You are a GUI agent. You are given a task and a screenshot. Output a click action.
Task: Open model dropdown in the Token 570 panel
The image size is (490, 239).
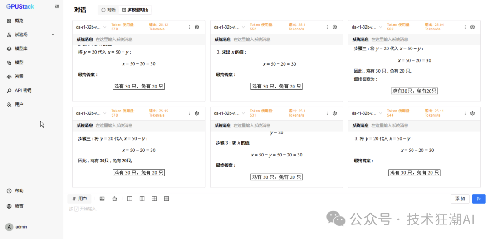(91, 27)
